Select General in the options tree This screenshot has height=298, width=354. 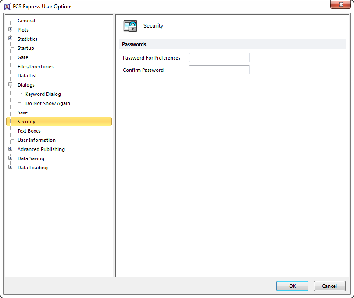pyautogui.click(x=26, y=21)
